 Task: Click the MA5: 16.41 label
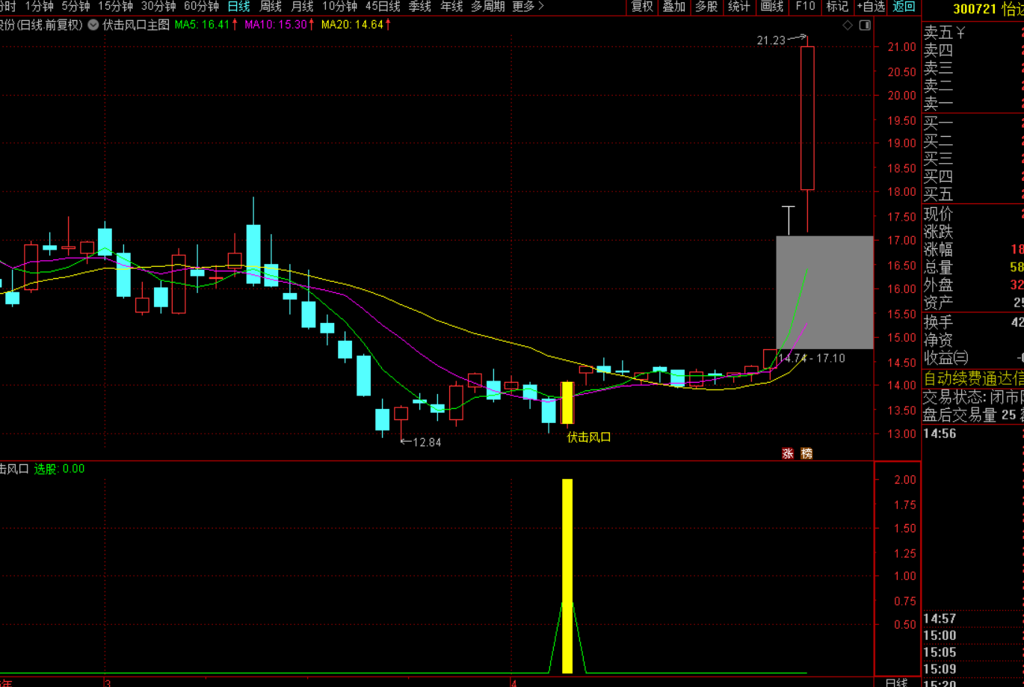point(203,25)
